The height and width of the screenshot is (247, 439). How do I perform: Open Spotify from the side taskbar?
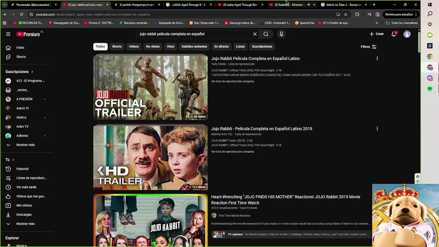pyautogui.click(x=430, y=89)
